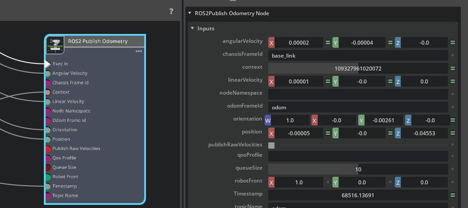Click angularVelocity Z value field
The height and width of the screenshot is (208, 468).
(424, 42)
